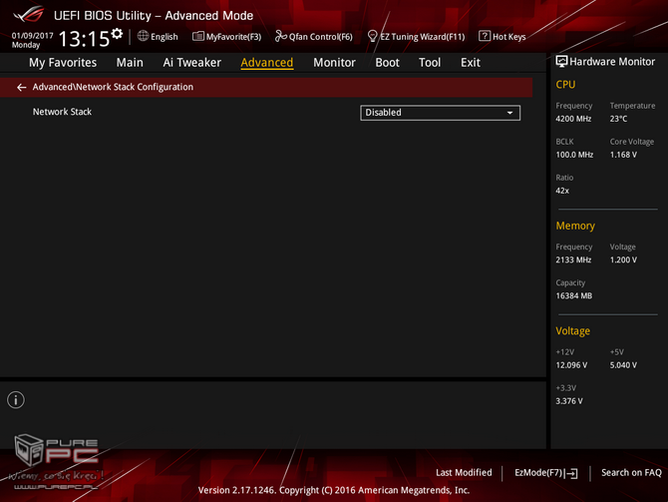
Task: Click the globe language icon
Action: click(x=143, y=36)
